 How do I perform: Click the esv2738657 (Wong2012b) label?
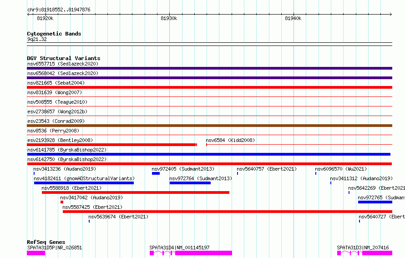pyautogui.click(x=57, y=111)
